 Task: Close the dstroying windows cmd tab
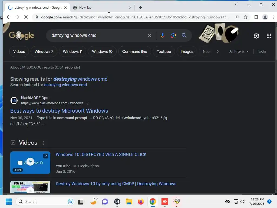click(65, 8)
